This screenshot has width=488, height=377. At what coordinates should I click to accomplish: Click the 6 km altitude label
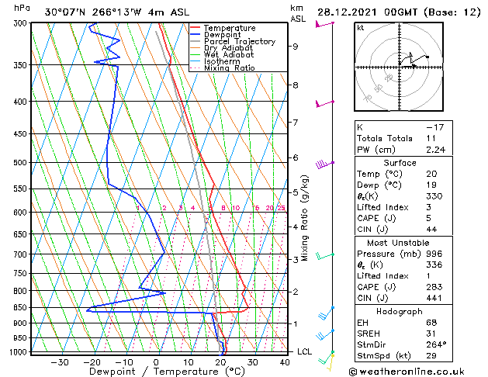pos(295,158)
